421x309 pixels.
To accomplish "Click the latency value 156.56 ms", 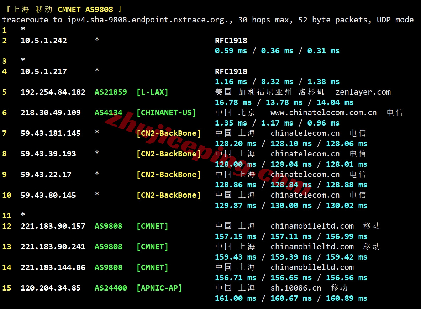I will tap(347, 278).
